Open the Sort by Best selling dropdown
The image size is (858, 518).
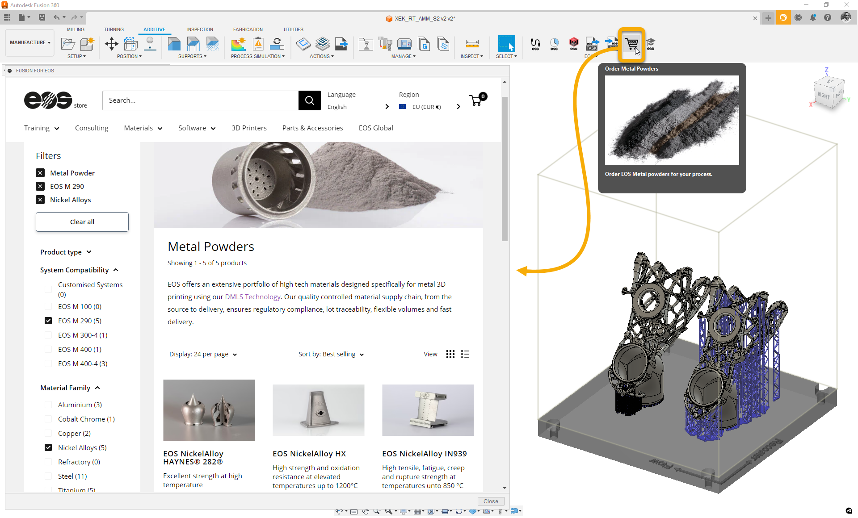[331, 354]
